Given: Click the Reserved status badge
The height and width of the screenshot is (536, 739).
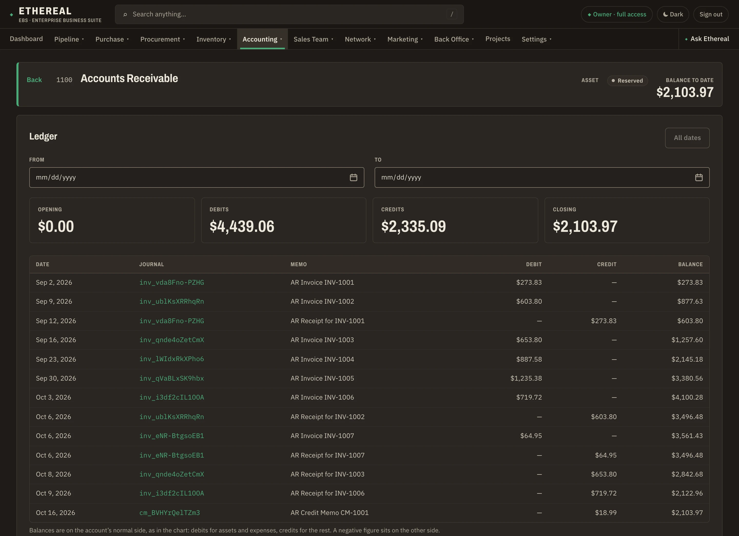Looking at the screenshot, I should pyautogui.click(x=627, y=81).
